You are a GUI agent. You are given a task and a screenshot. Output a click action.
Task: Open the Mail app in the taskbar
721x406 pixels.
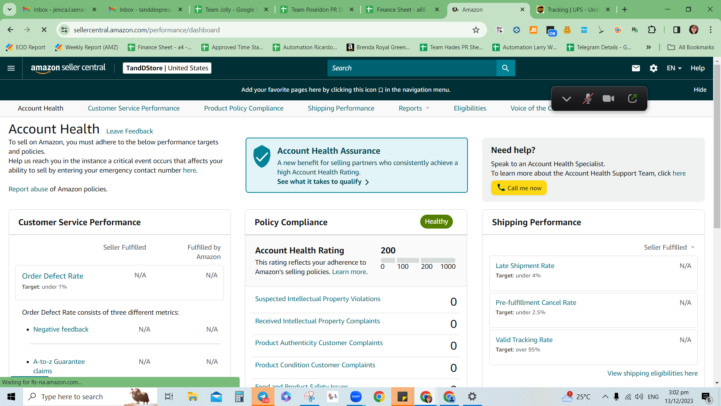click(216, 397)
